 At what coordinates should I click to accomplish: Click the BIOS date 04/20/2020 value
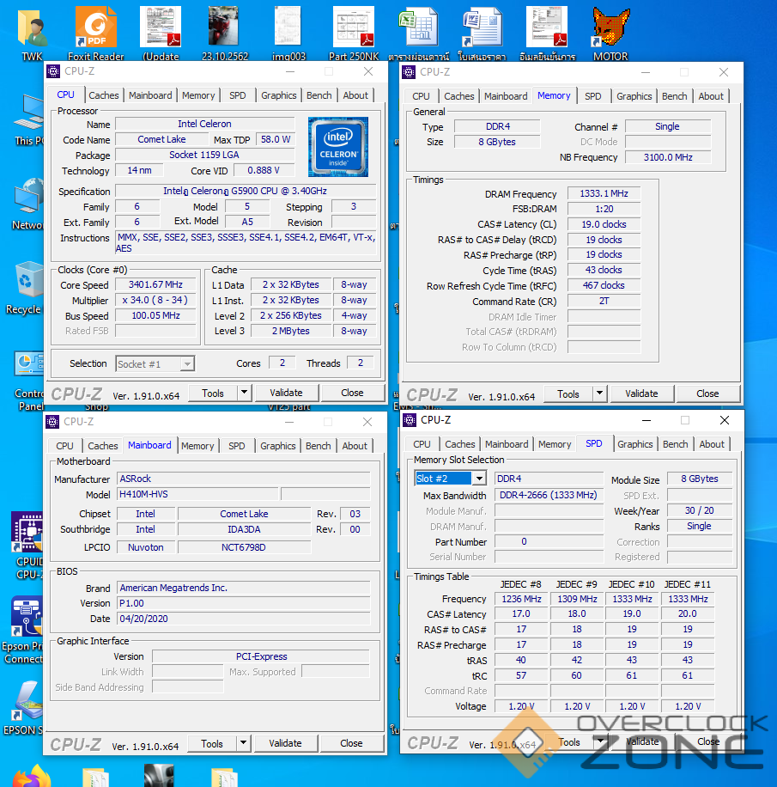(x=245, y=619)
